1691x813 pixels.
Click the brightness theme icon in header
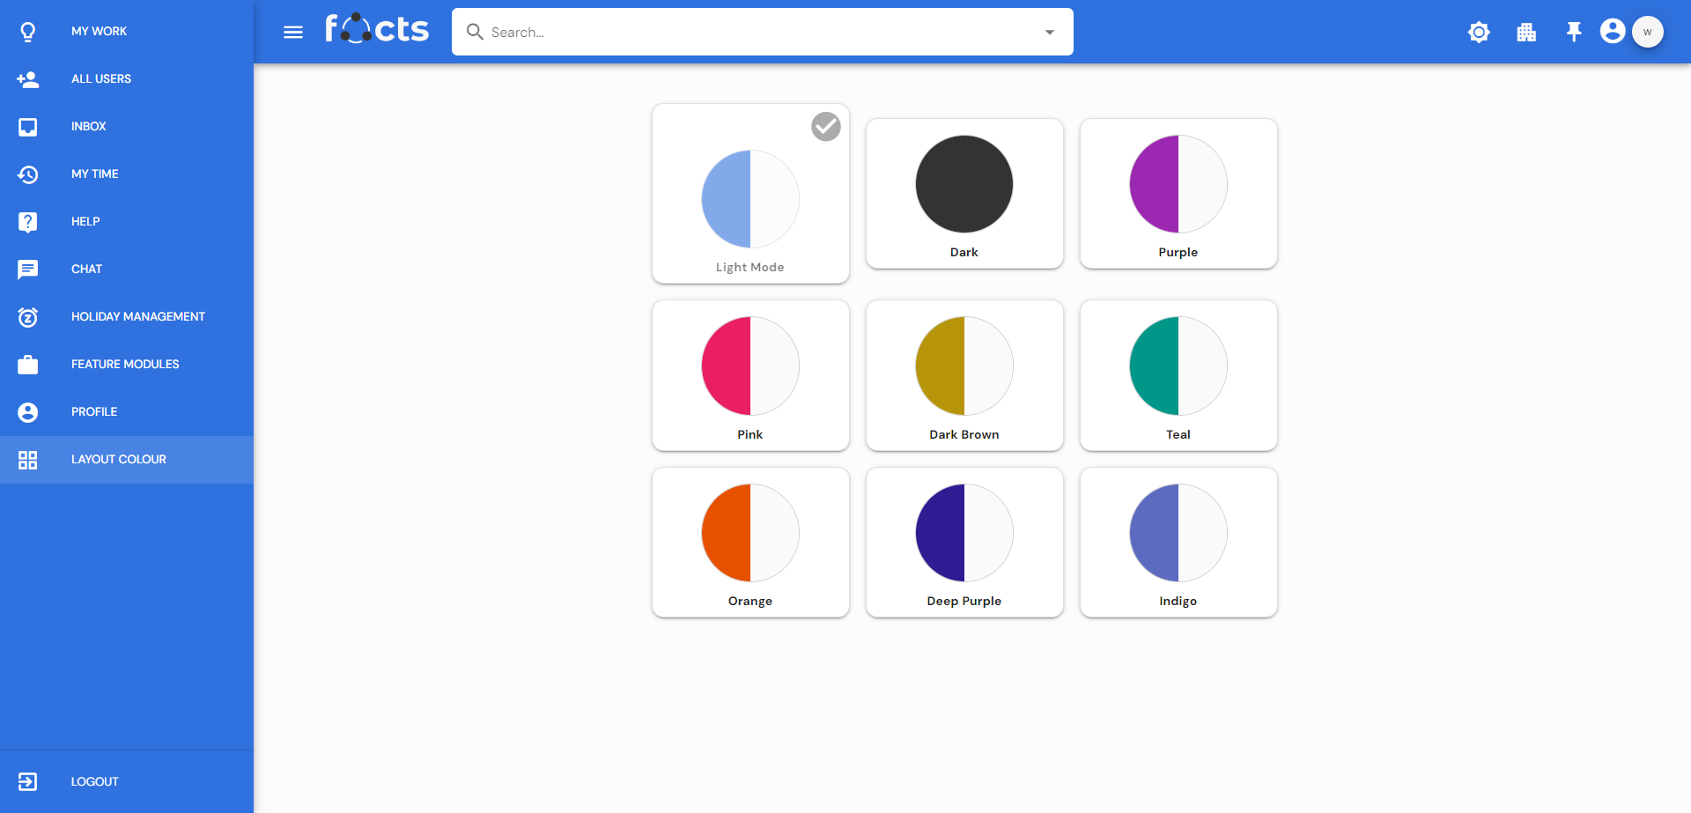pyautogui.click(x=1479, y=33)
